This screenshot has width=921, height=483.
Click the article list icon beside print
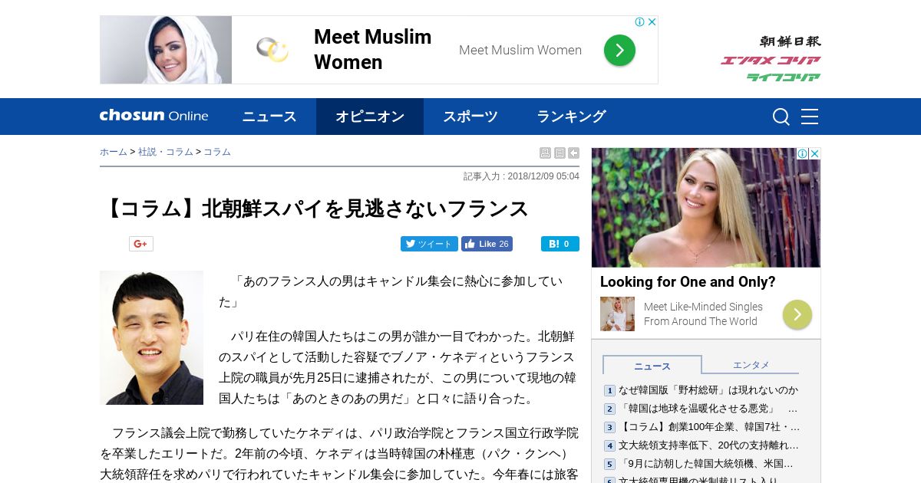560,153
